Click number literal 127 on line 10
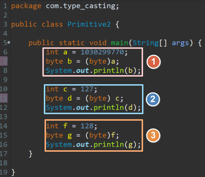 coord(87,89)
